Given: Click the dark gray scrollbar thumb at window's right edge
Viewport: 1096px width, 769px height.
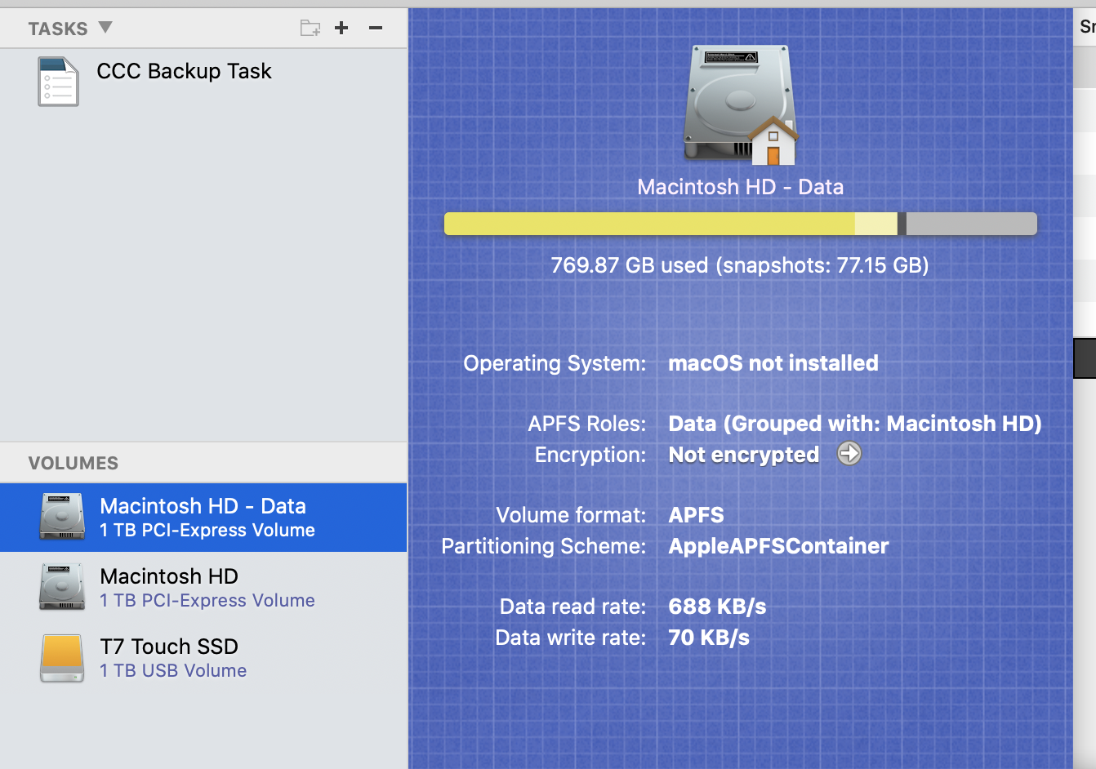Looking at the screenshot, I should pos(1085,358).
